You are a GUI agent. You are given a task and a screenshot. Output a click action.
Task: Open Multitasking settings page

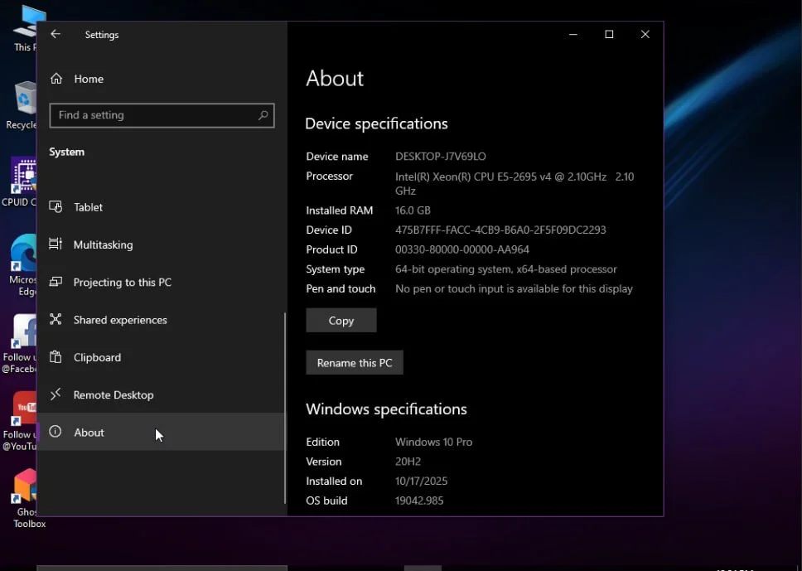point(161,244)
